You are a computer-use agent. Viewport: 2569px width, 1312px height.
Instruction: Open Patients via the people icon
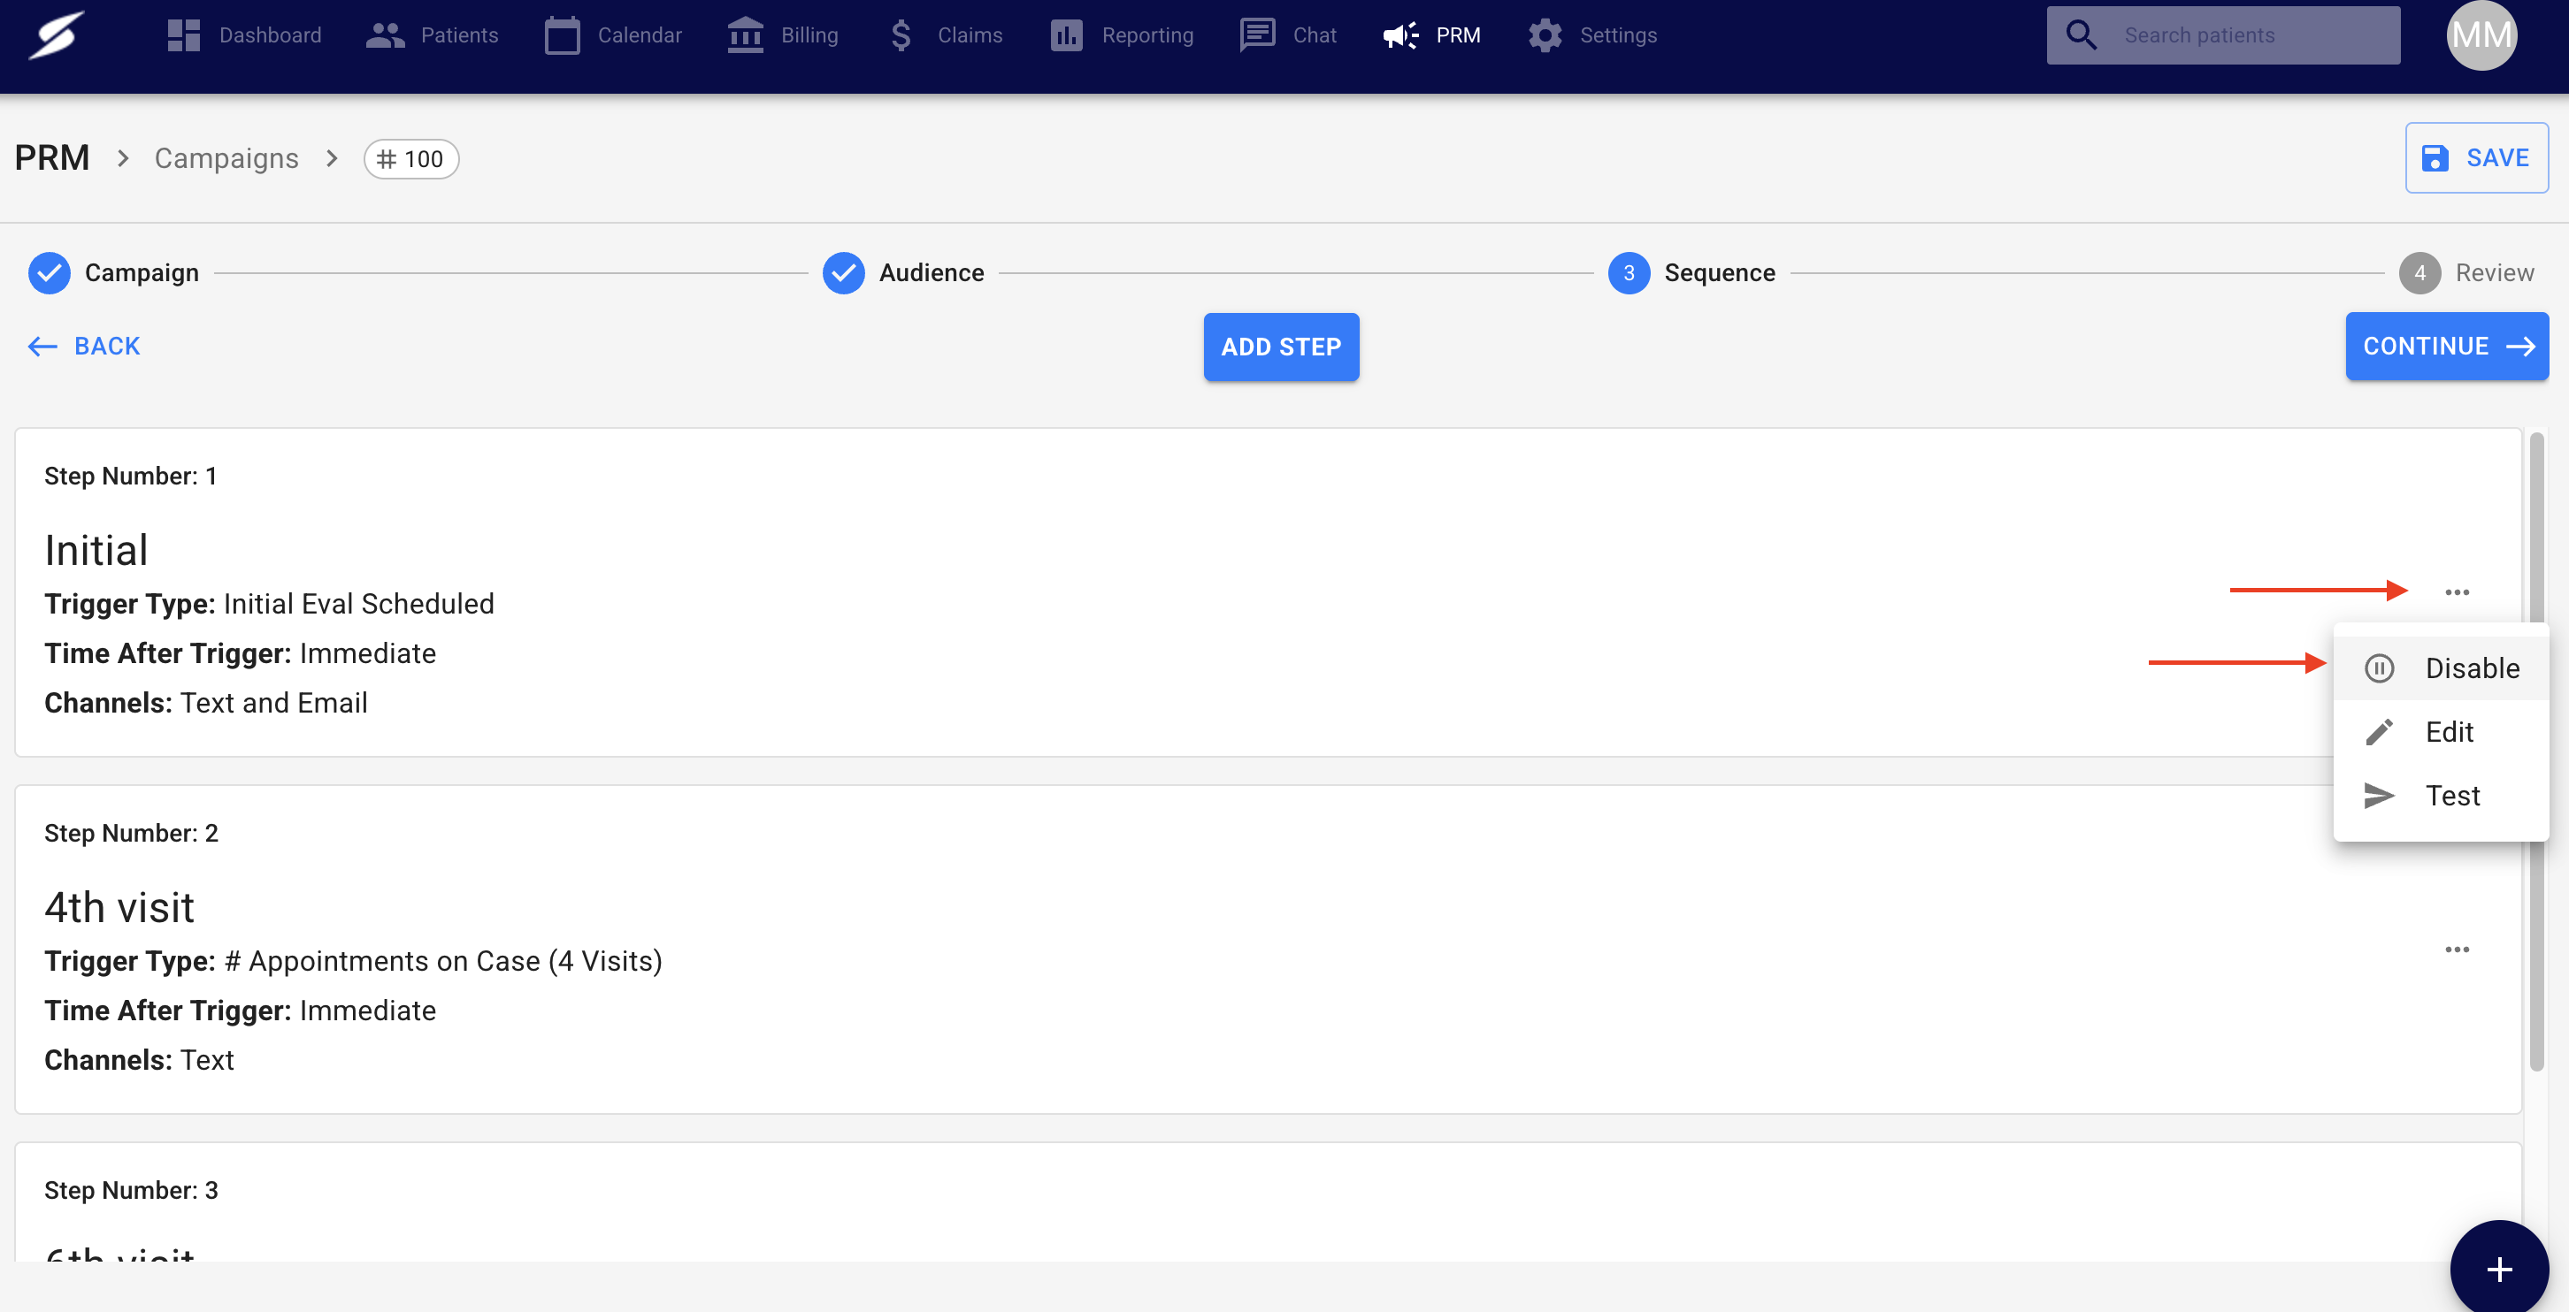[385, 34]
